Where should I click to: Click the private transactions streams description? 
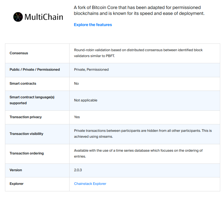[x=143, y=133]
